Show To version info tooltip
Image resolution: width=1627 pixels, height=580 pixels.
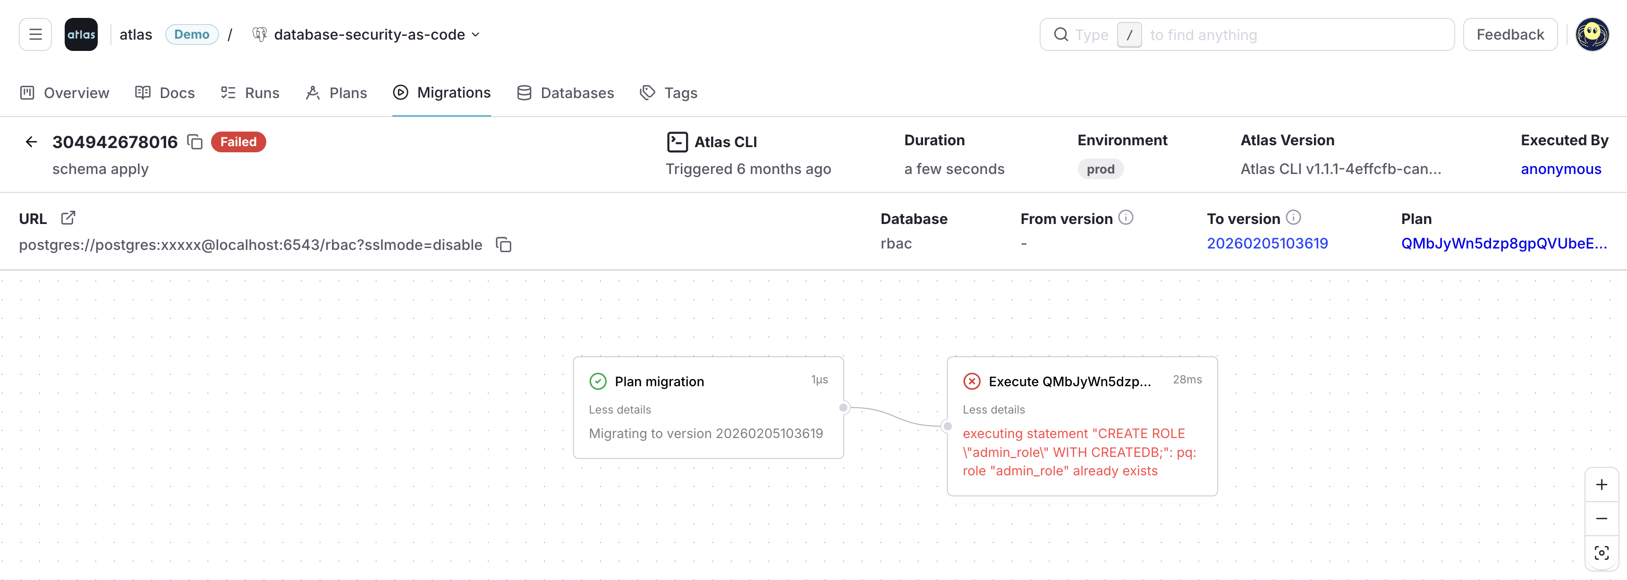(x=1293, y=218)
